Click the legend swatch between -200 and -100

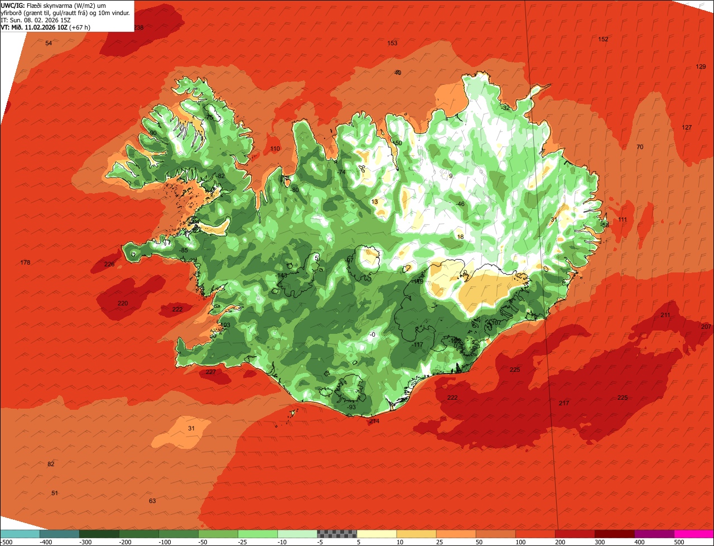(139, 534)
